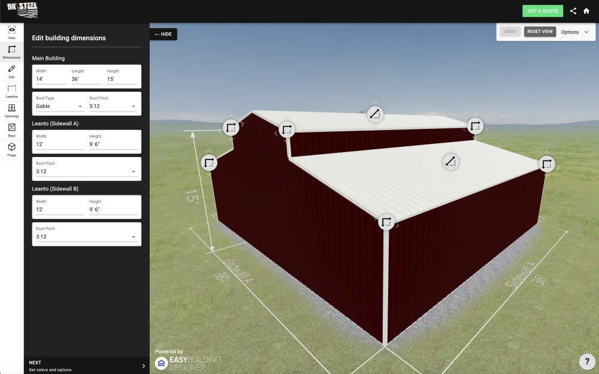599x374 pixels.
Task: Open the Main Building Roof Pitch dropdown
Action: click(x=113, y=105)
